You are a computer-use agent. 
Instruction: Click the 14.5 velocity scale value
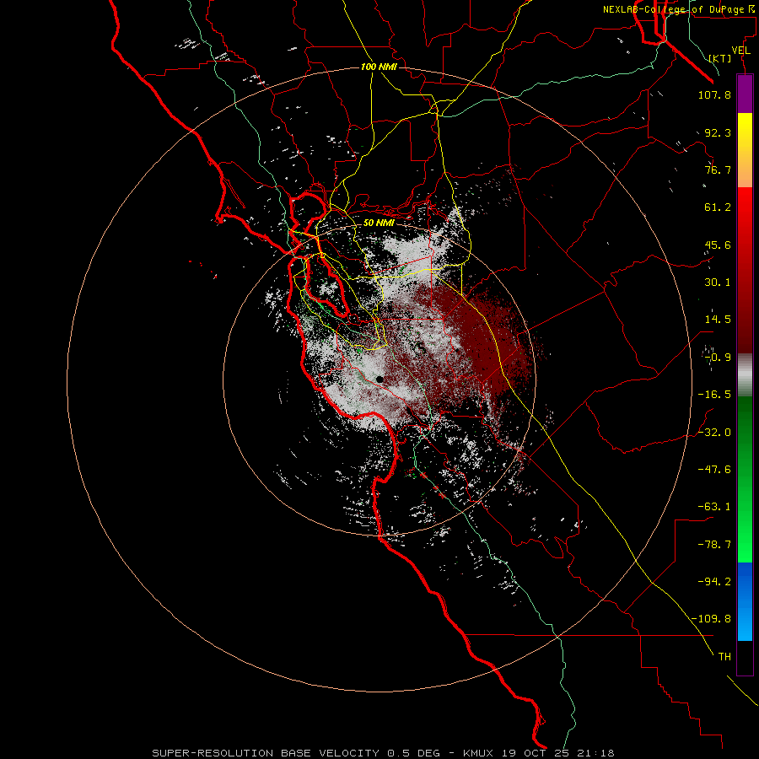tap(718, 320)
